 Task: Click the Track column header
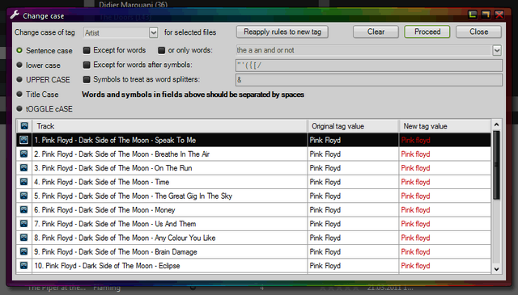[169, 126]
